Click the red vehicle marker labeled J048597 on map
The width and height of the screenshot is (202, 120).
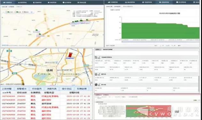[70, 55]
